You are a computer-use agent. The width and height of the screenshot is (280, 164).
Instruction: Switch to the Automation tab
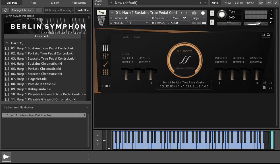point(78,3)
